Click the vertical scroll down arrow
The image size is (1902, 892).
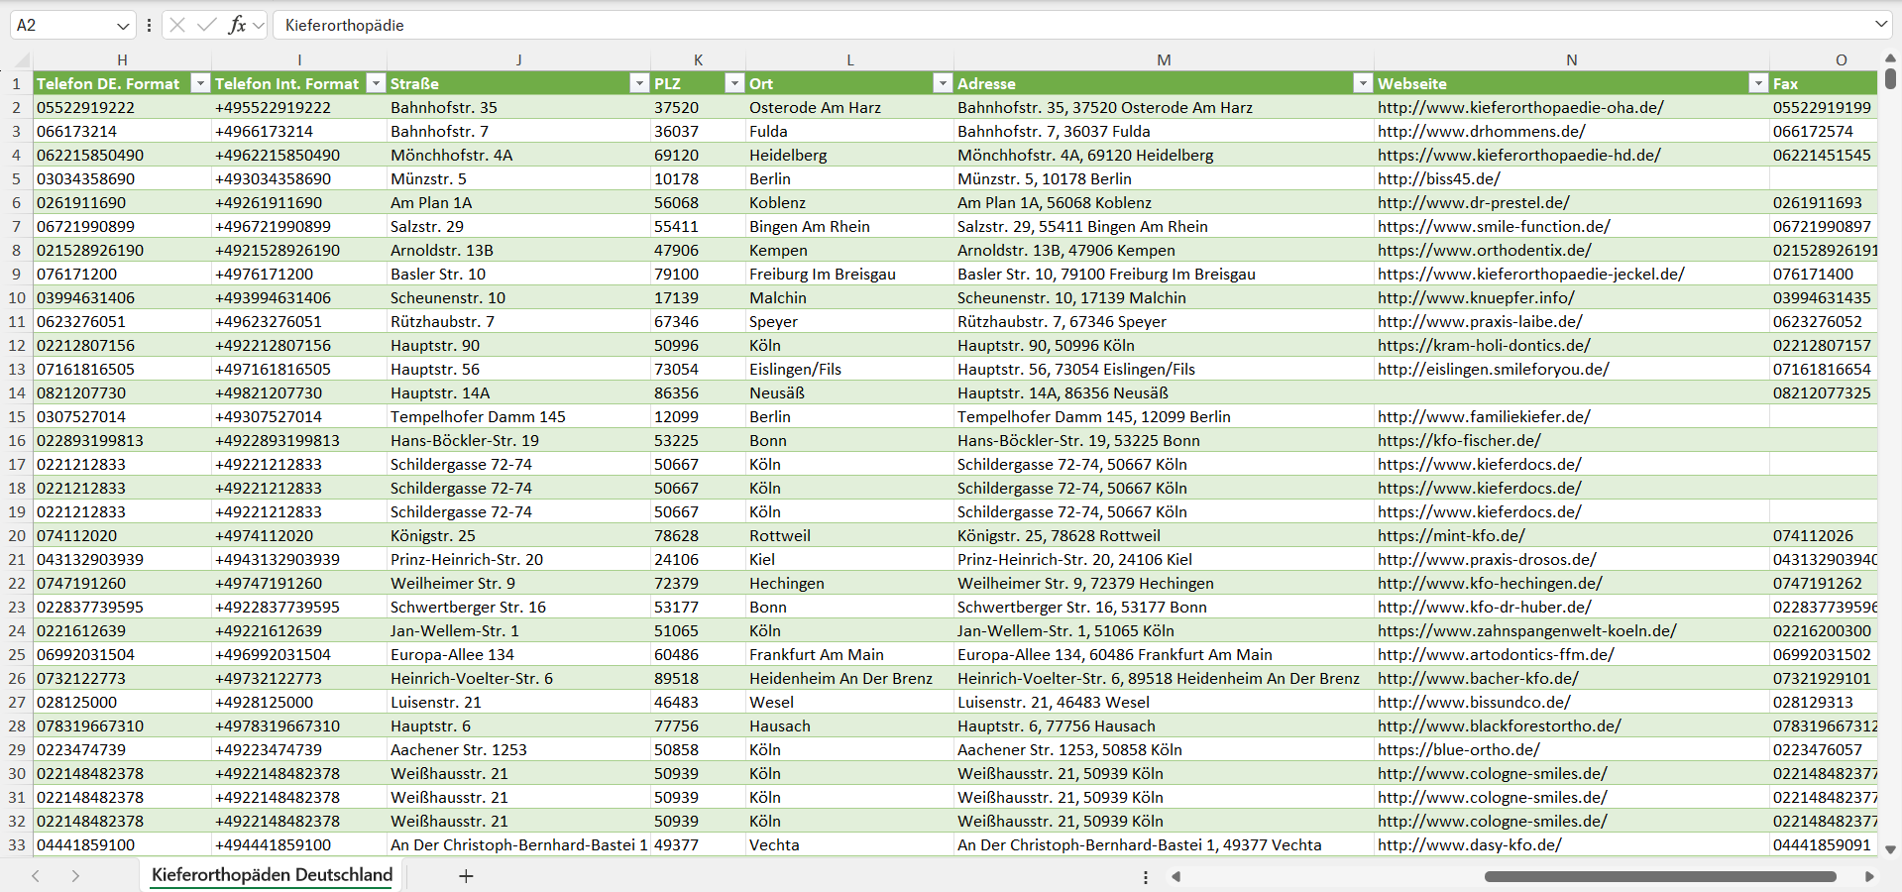pyautogui.click(x=1890, y=849)
